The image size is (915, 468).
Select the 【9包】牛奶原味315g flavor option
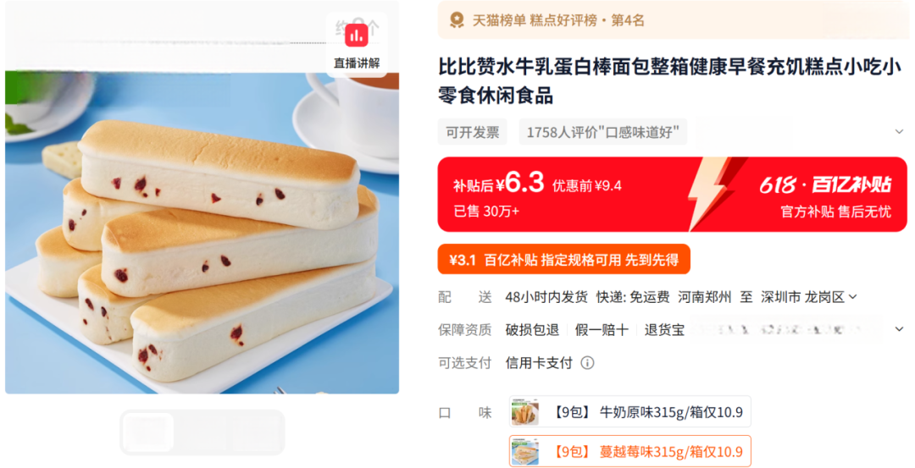click(x=629, y=412)
